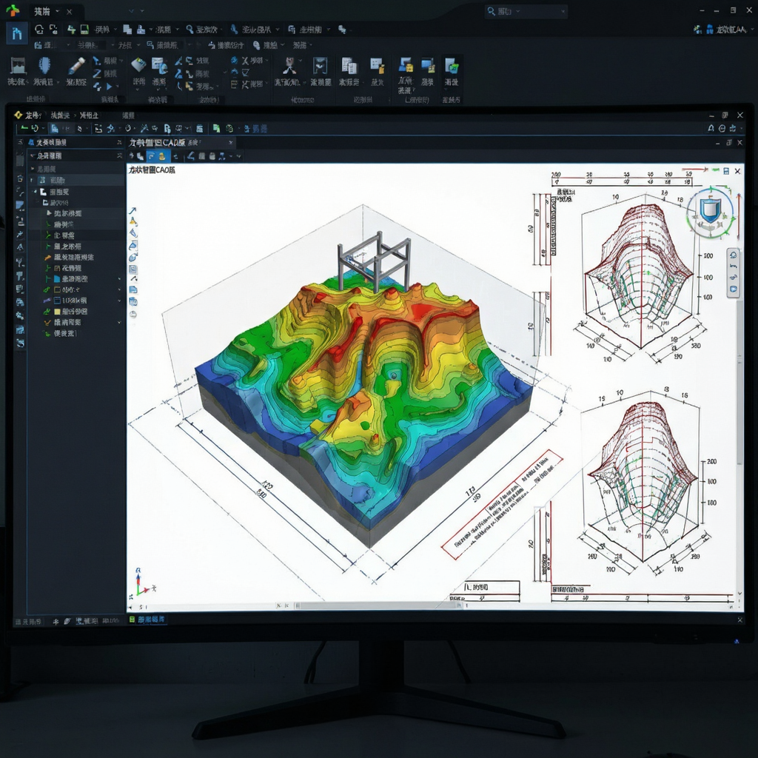The image size is (758, 758).
Task: Click the green globe icon in the inner toolbar
Action: pos(229,129)
